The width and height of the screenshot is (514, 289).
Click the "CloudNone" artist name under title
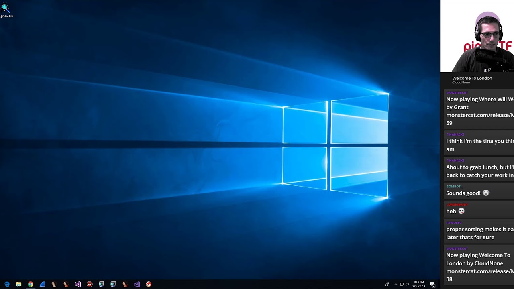pyautogui.click(x=461, y=83)
